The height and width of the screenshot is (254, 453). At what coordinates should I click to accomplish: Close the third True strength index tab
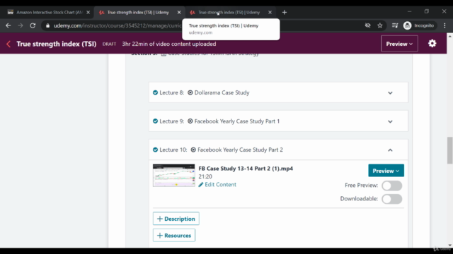point(270,13)
